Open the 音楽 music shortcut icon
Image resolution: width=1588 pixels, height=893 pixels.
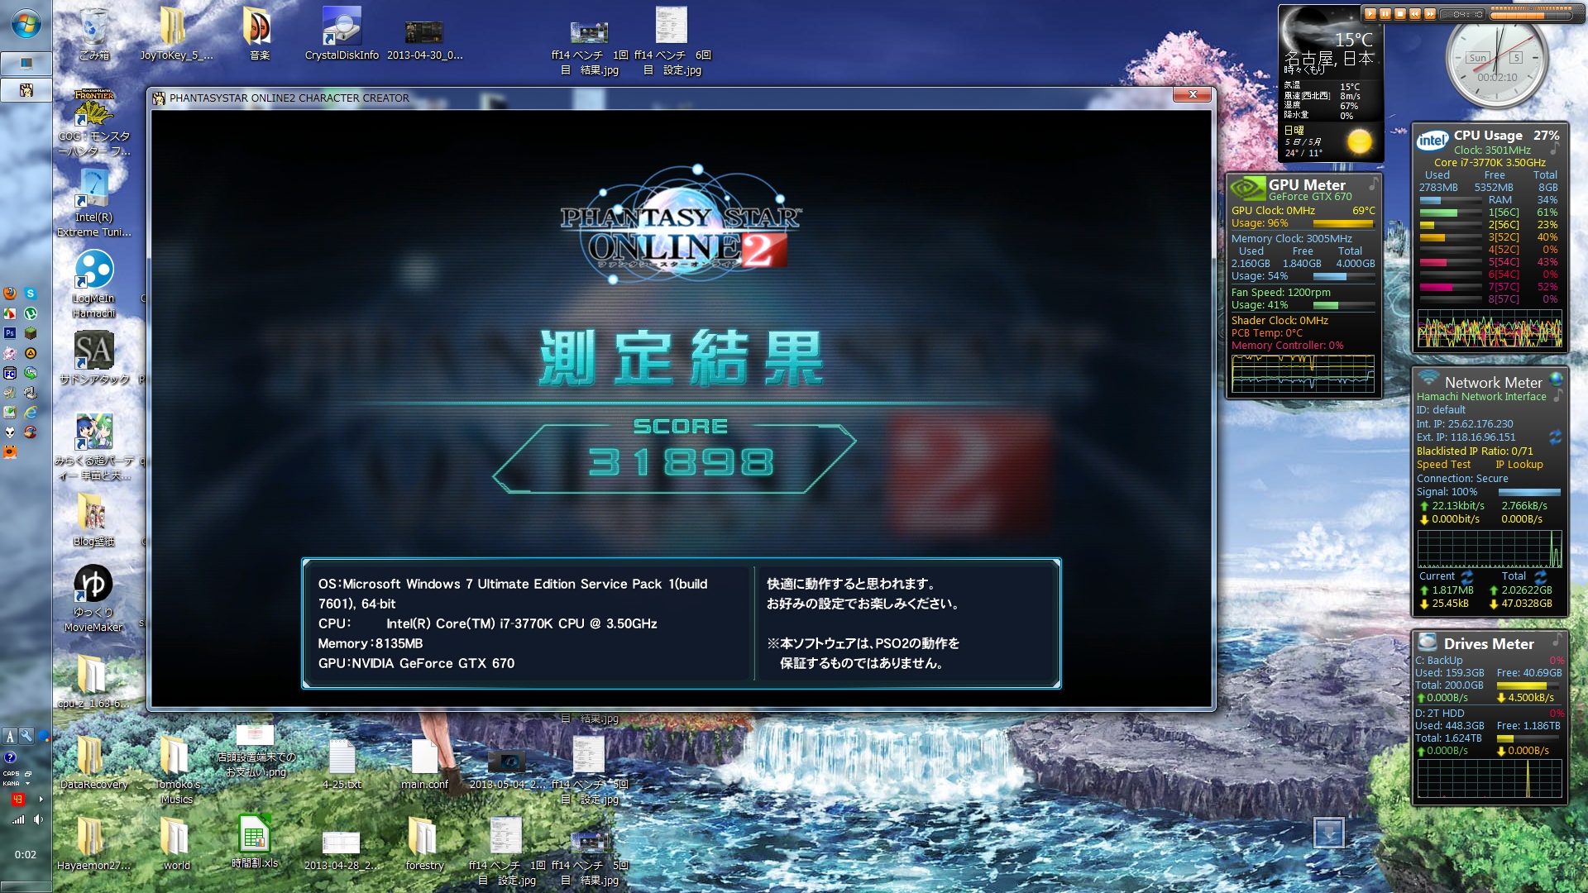coord(259,33)
